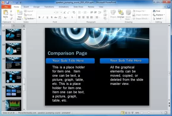Click the Layout button

click(x=29, y=11)
